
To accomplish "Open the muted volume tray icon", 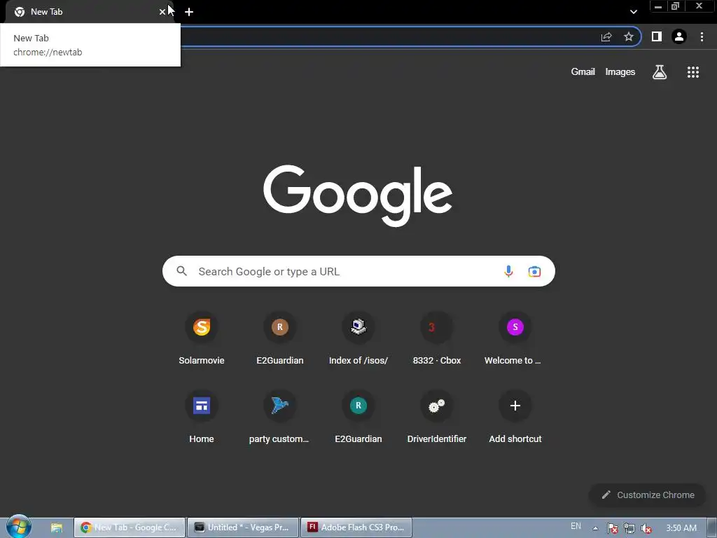I will pyautogui.click(x=646, y=528).
